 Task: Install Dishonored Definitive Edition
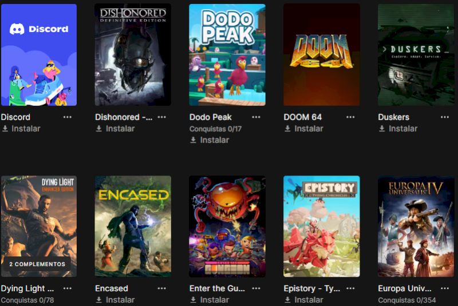(x=116, y=129)
